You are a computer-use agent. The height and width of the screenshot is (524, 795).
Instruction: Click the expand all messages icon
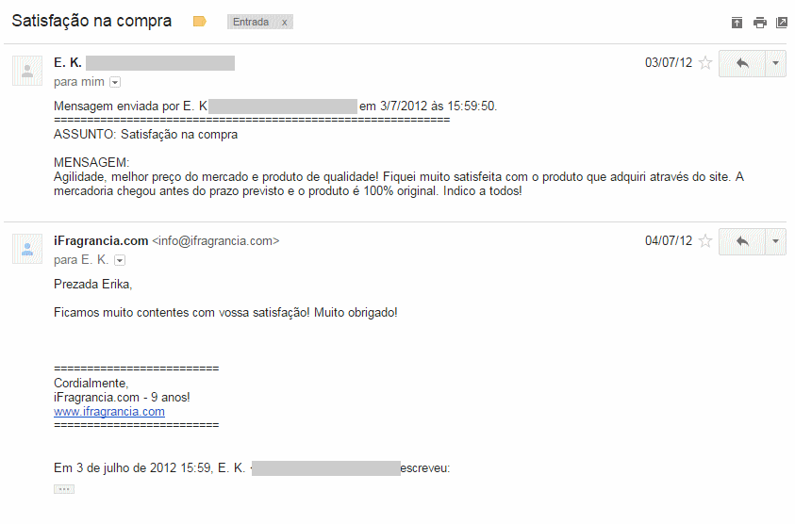[x=737, y=23]
